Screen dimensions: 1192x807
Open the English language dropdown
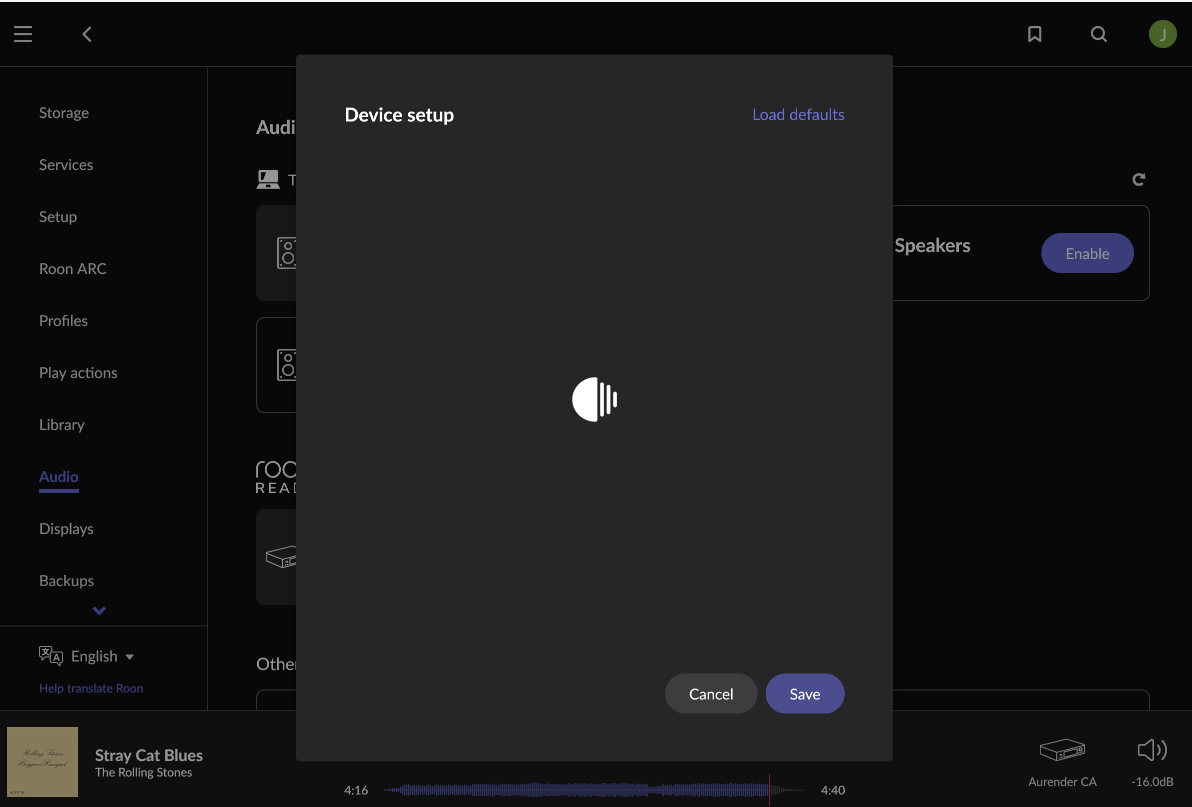coord(102,656)
